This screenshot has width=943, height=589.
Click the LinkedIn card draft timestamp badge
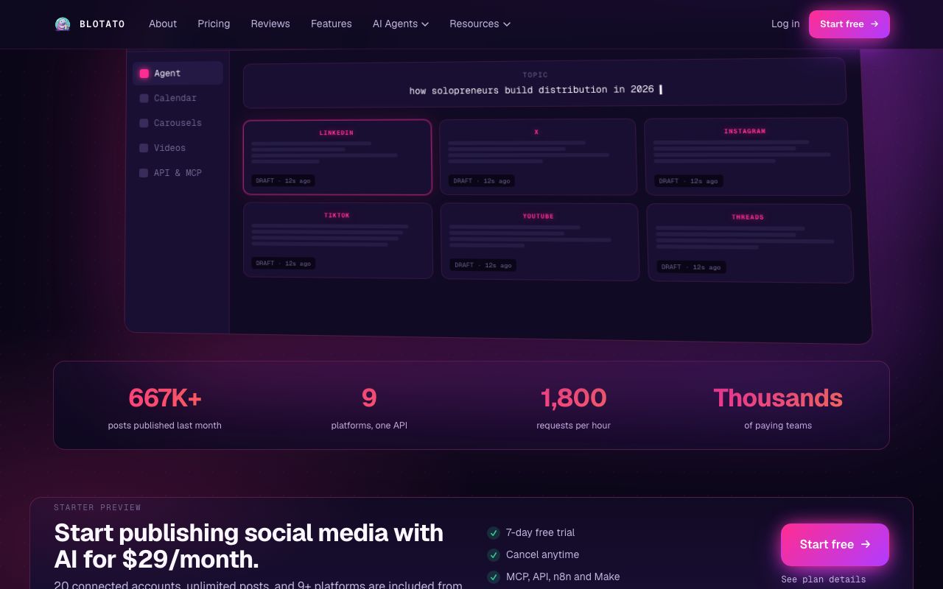(283, 180)
